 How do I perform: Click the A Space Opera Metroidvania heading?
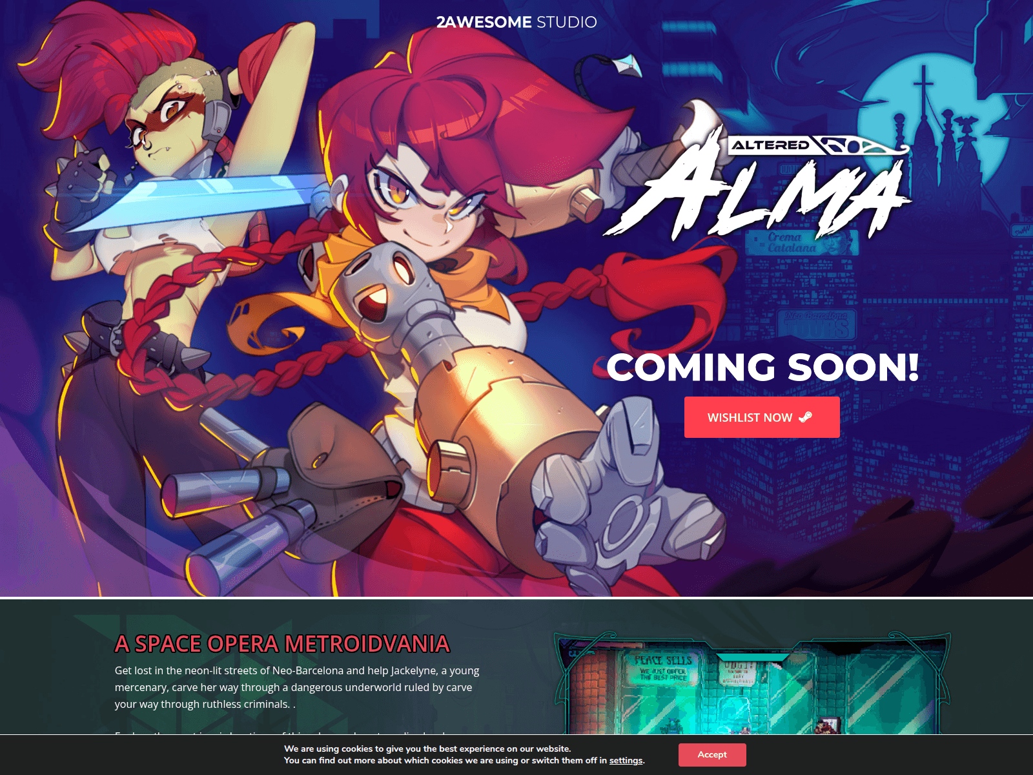coord(282,644)
